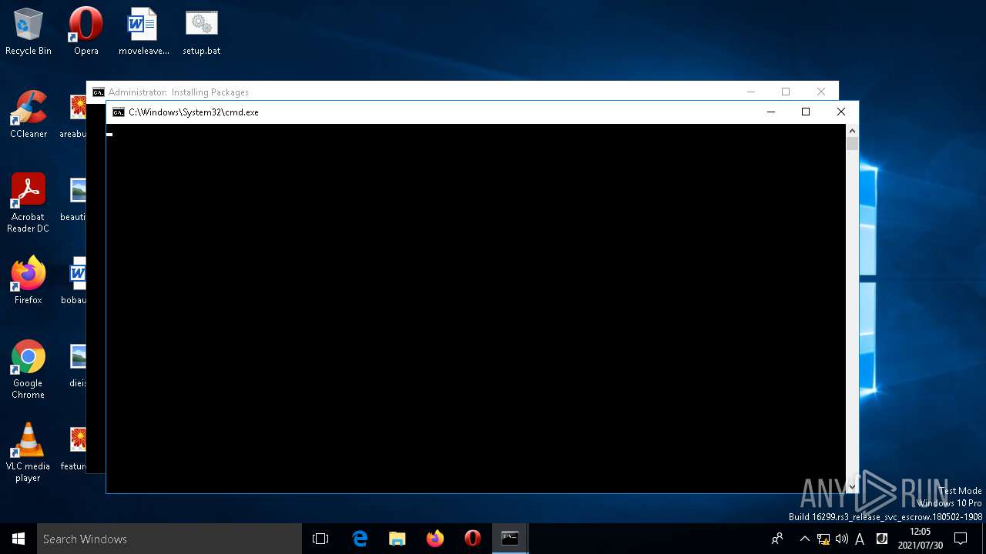Close the Installing Packages window
The image size is (986, 554).
(821, 92)
